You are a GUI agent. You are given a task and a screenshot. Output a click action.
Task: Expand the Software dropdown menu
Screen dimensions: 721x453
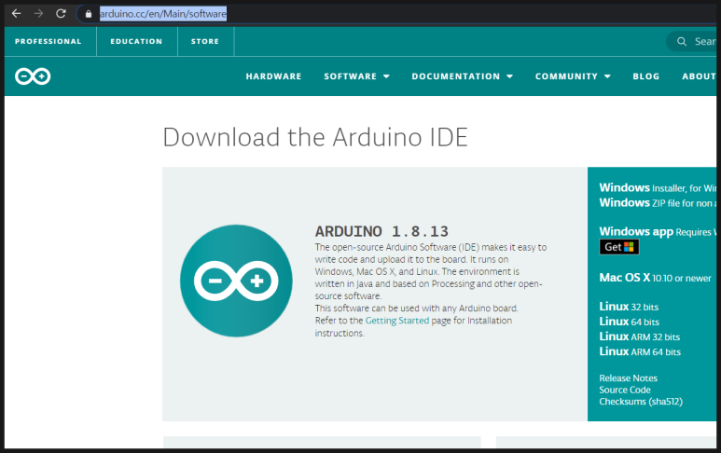pos(356,76)
